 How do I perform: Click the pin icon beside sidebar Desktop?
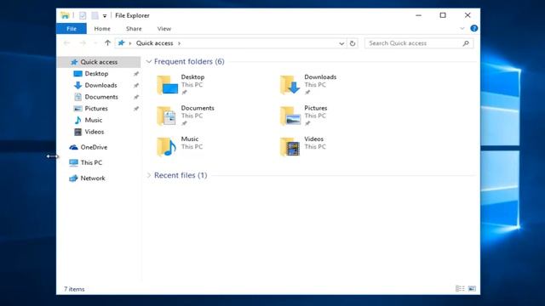136,74
